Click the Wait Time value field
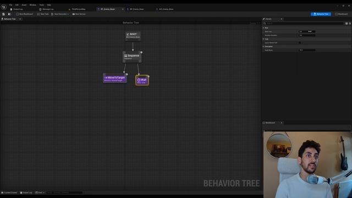The width and height of the screenshot is (352, 198). pyautogui.click(x=307, y=32)
